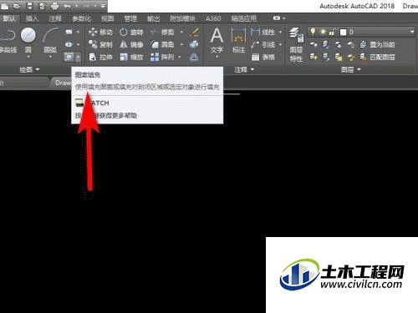Viewport: 418px width, 313px height.
Task: Click the Save As icon in Quick Access Toolbar
Action: point(42,6)
